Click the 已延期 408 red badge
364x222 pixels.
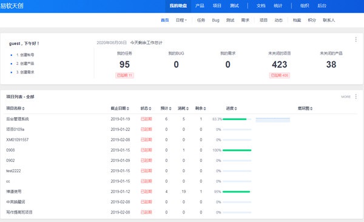280,75
